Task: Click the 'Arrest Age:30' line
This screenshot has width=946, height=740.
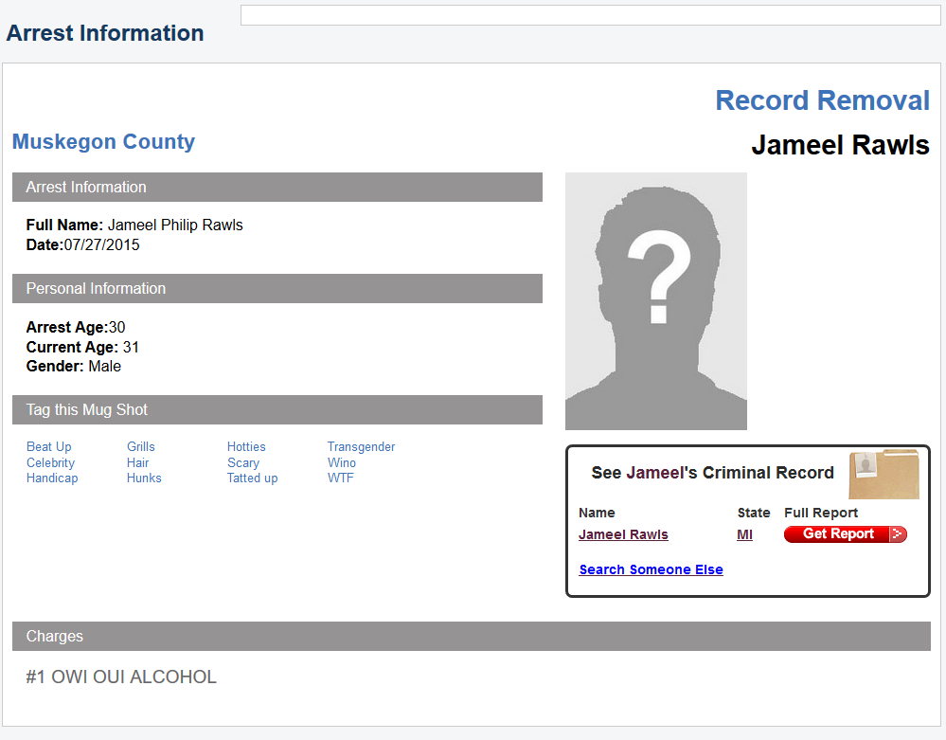Action: click(76, 327)
